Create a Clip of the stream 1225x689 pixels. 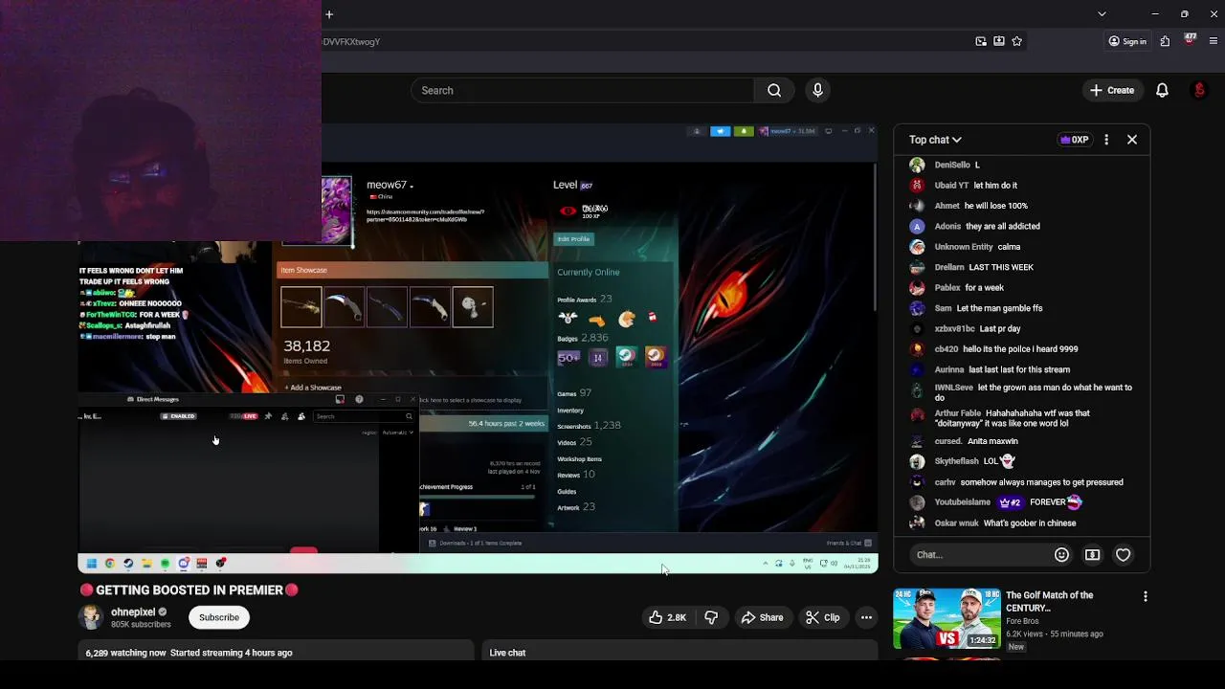coord(822,618)
